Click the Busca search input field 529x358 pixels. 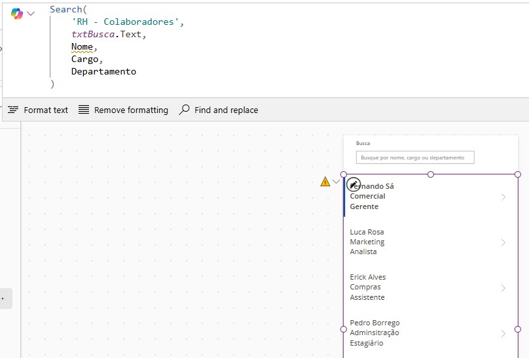(x=415, y=157)
